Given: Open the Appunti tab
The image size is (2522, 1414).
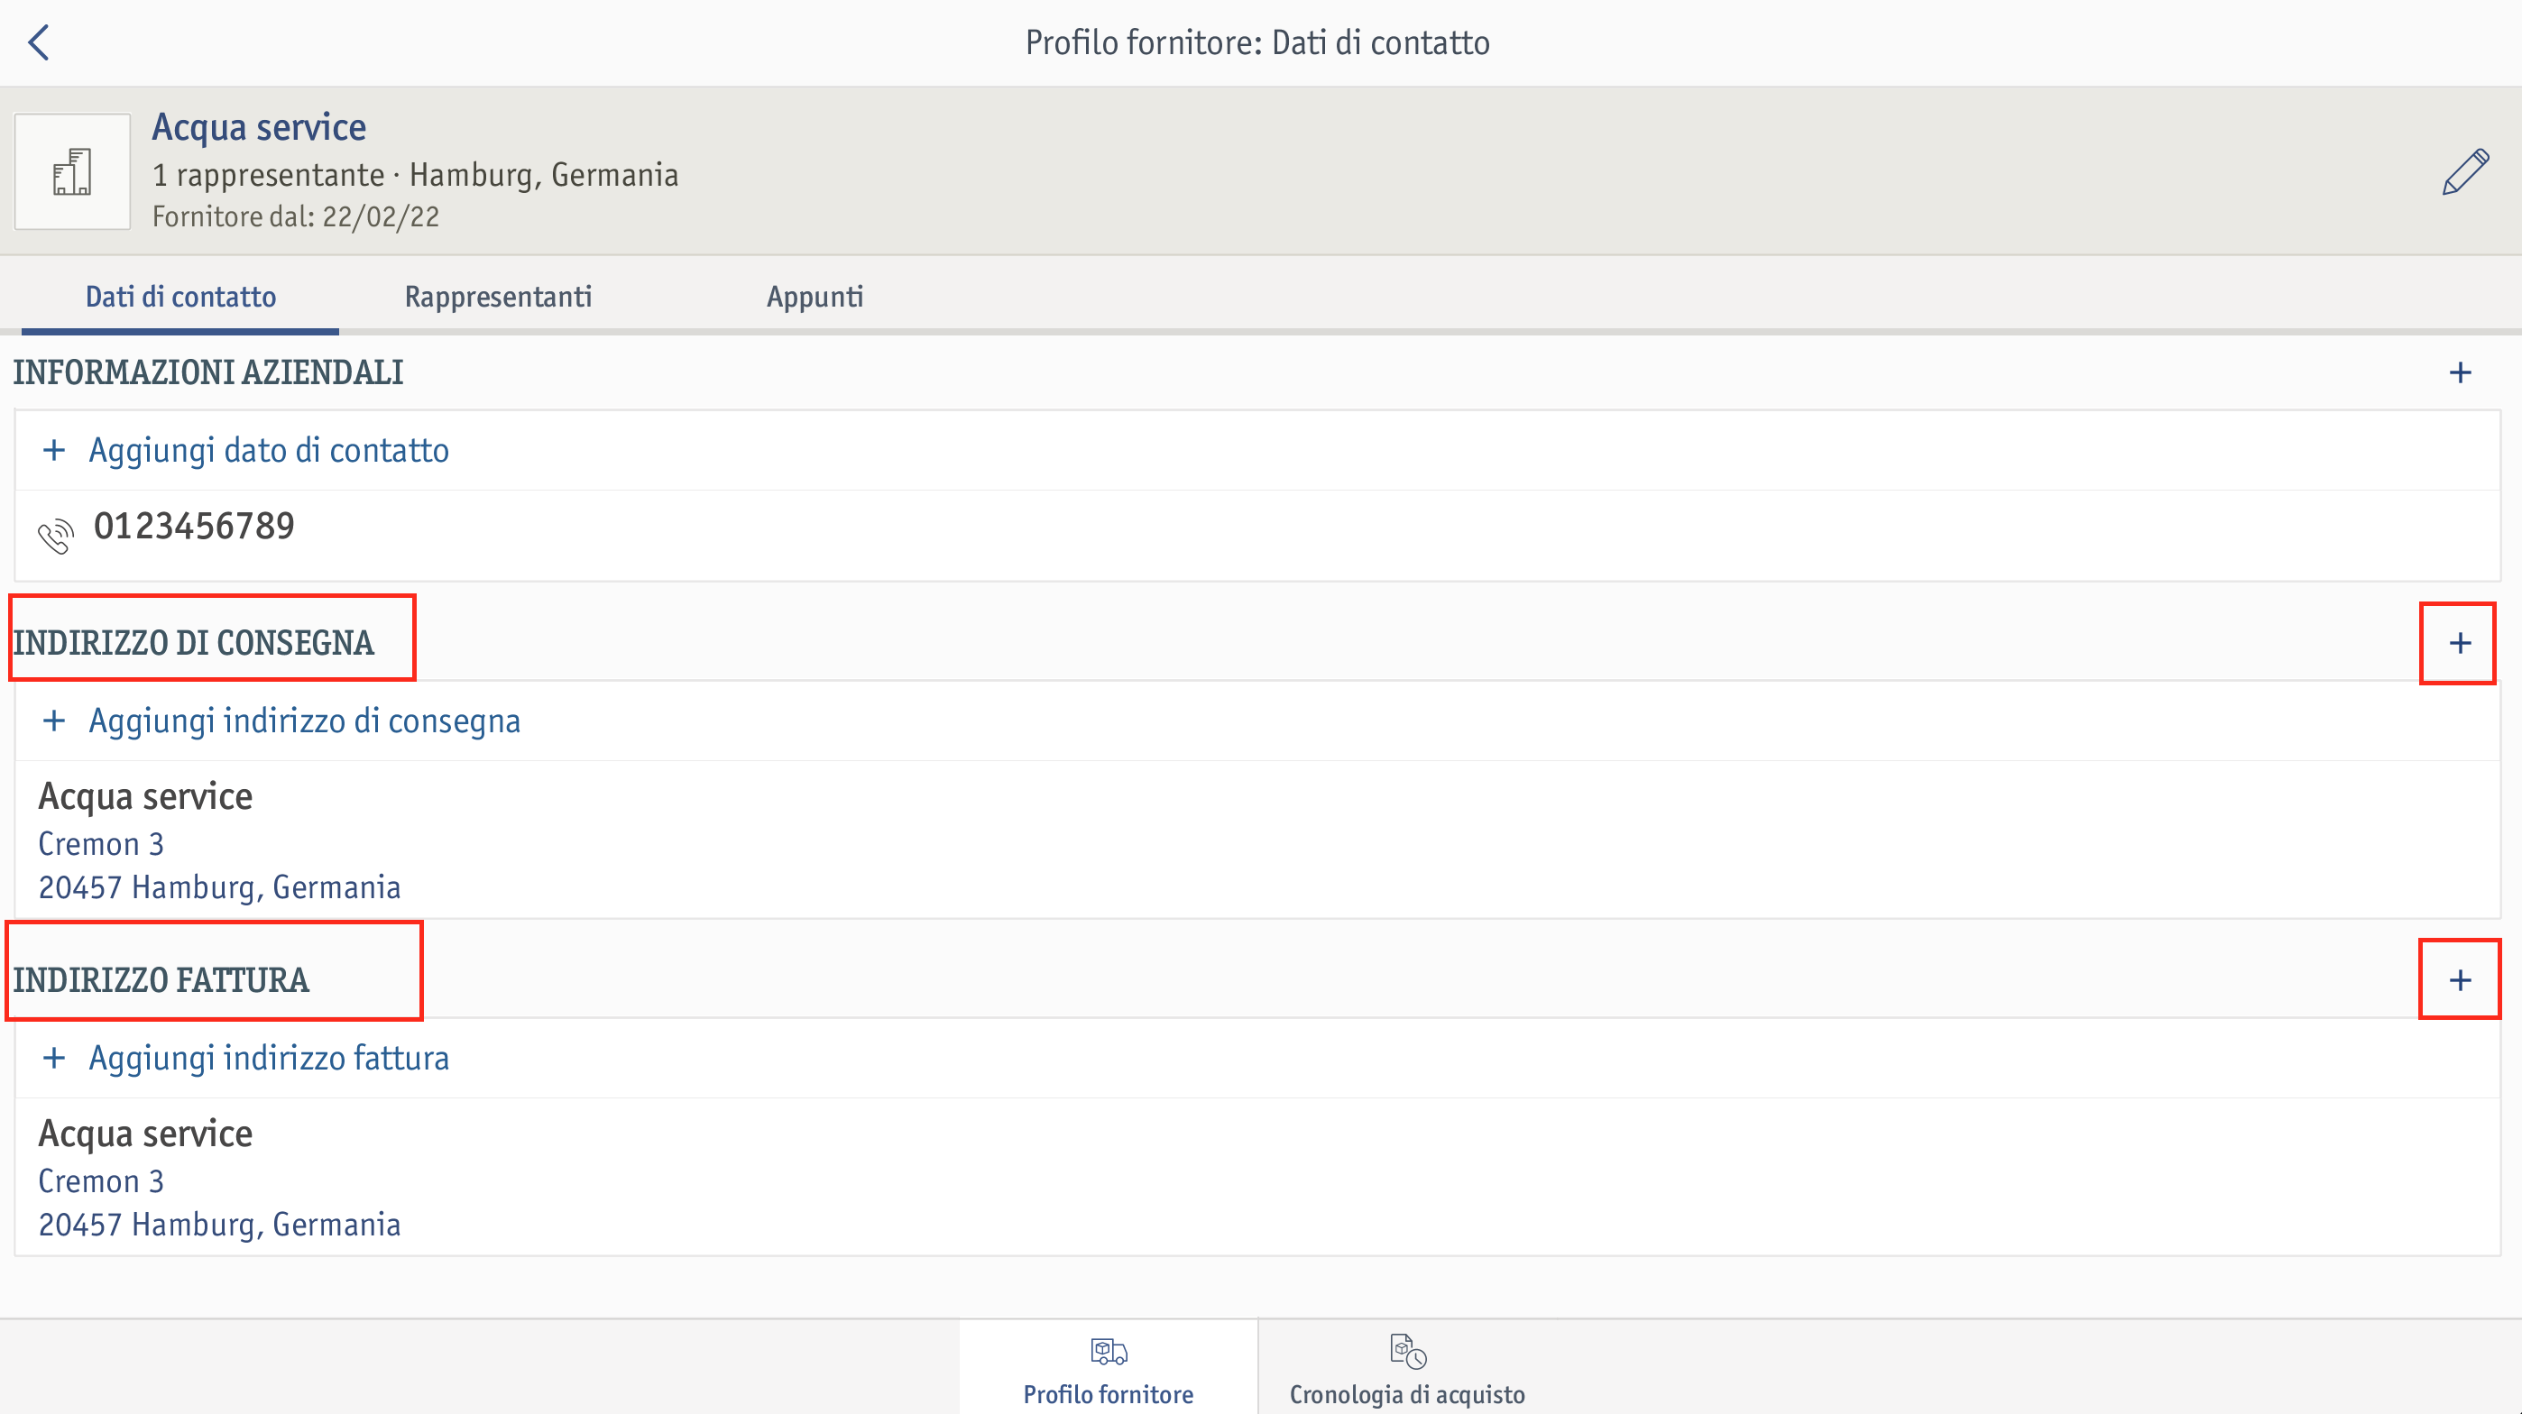Looking at the screenshot, I should coord(815,297).
